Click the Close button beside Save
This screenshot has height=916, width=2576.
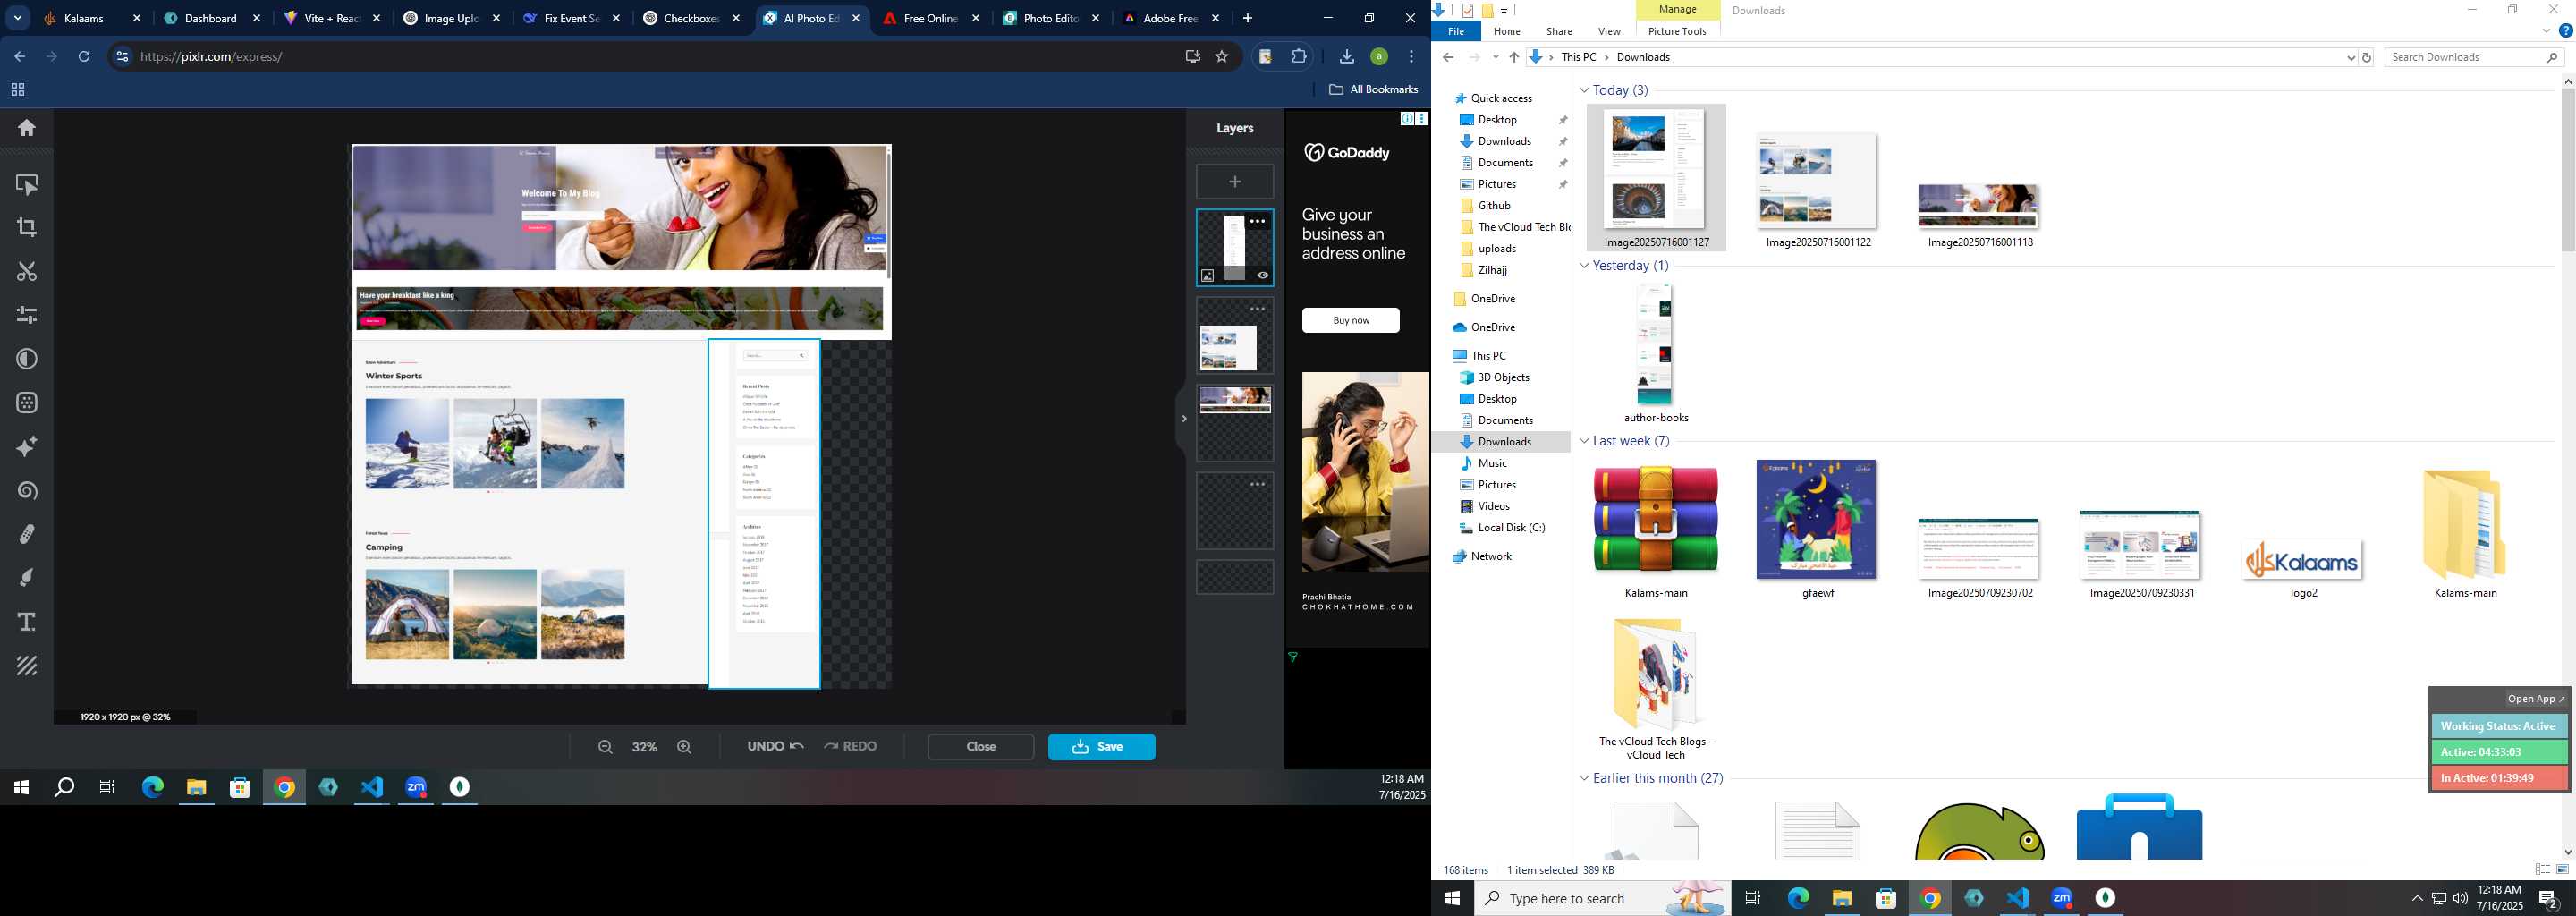point(980,747)
